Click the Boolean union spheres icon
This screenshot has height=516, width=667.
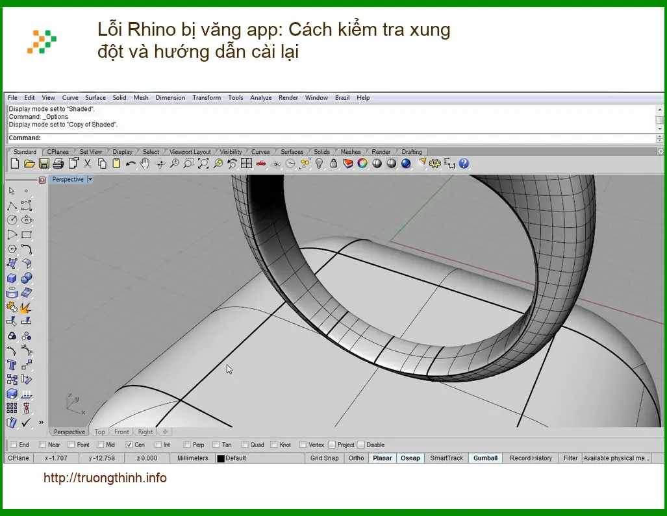tap(27, 278)
